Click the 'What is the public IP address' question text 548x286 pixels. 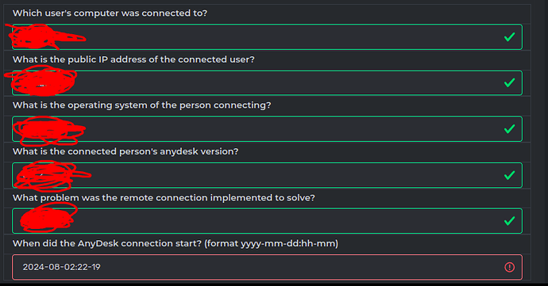point(133,59)
